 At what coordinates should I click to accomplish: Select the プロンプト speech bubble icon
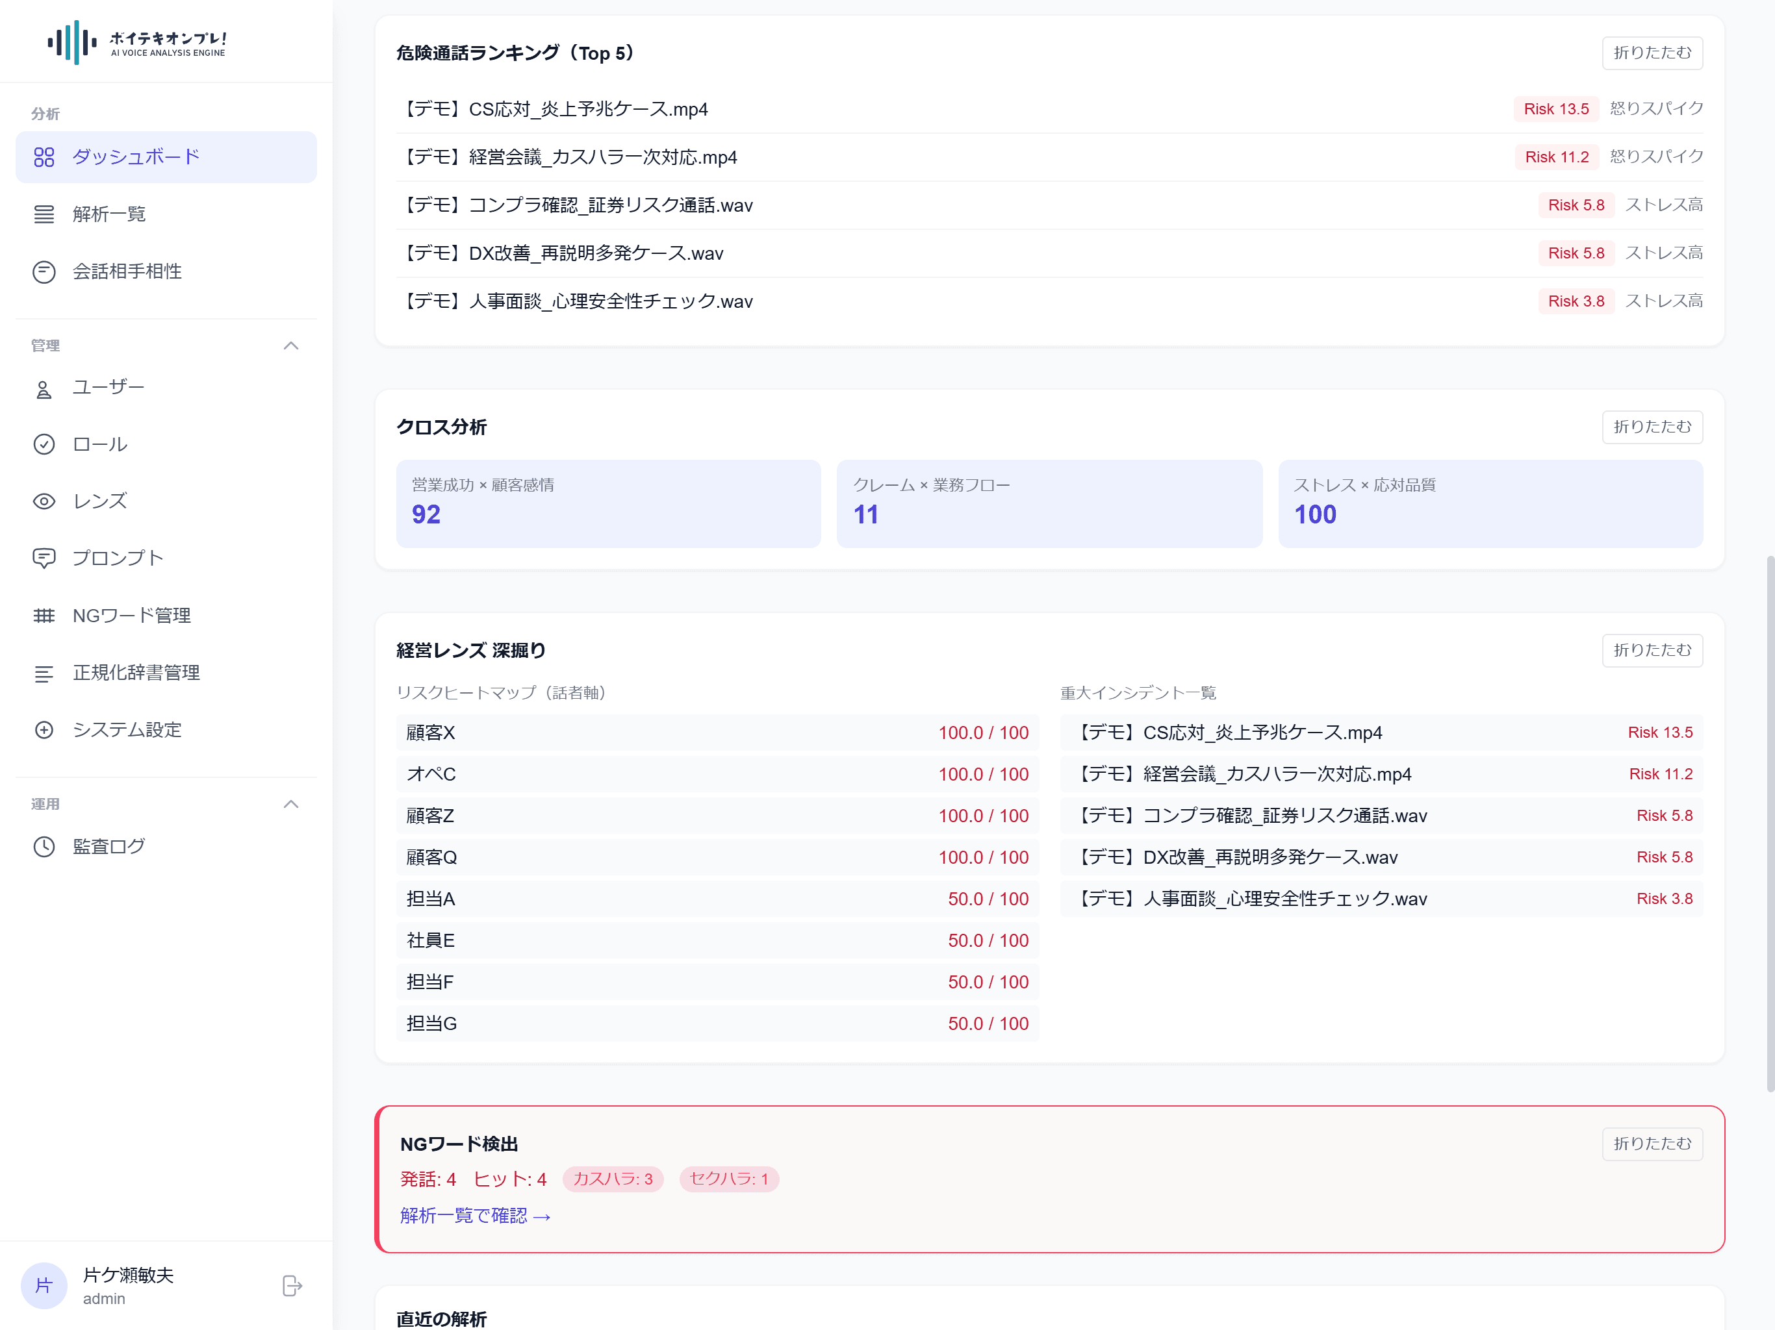click(x=44, y=557)
